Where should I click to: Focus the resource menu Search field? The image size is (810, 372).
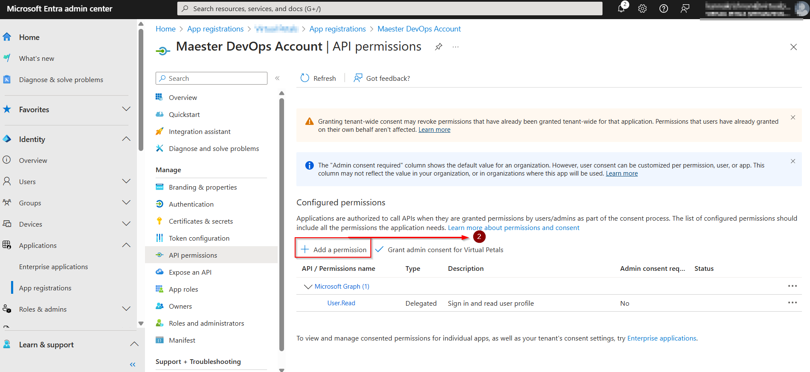[x=211, y=78]
